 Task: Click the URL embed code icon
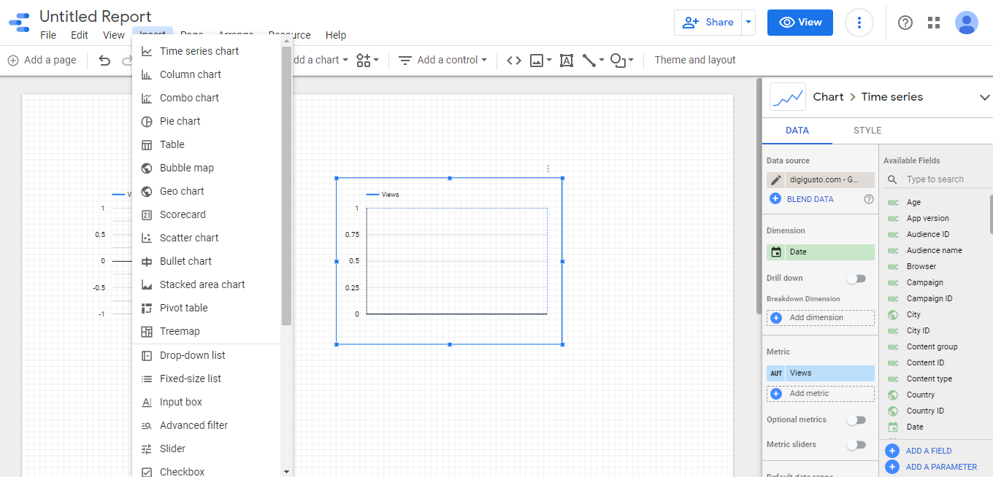514,61
